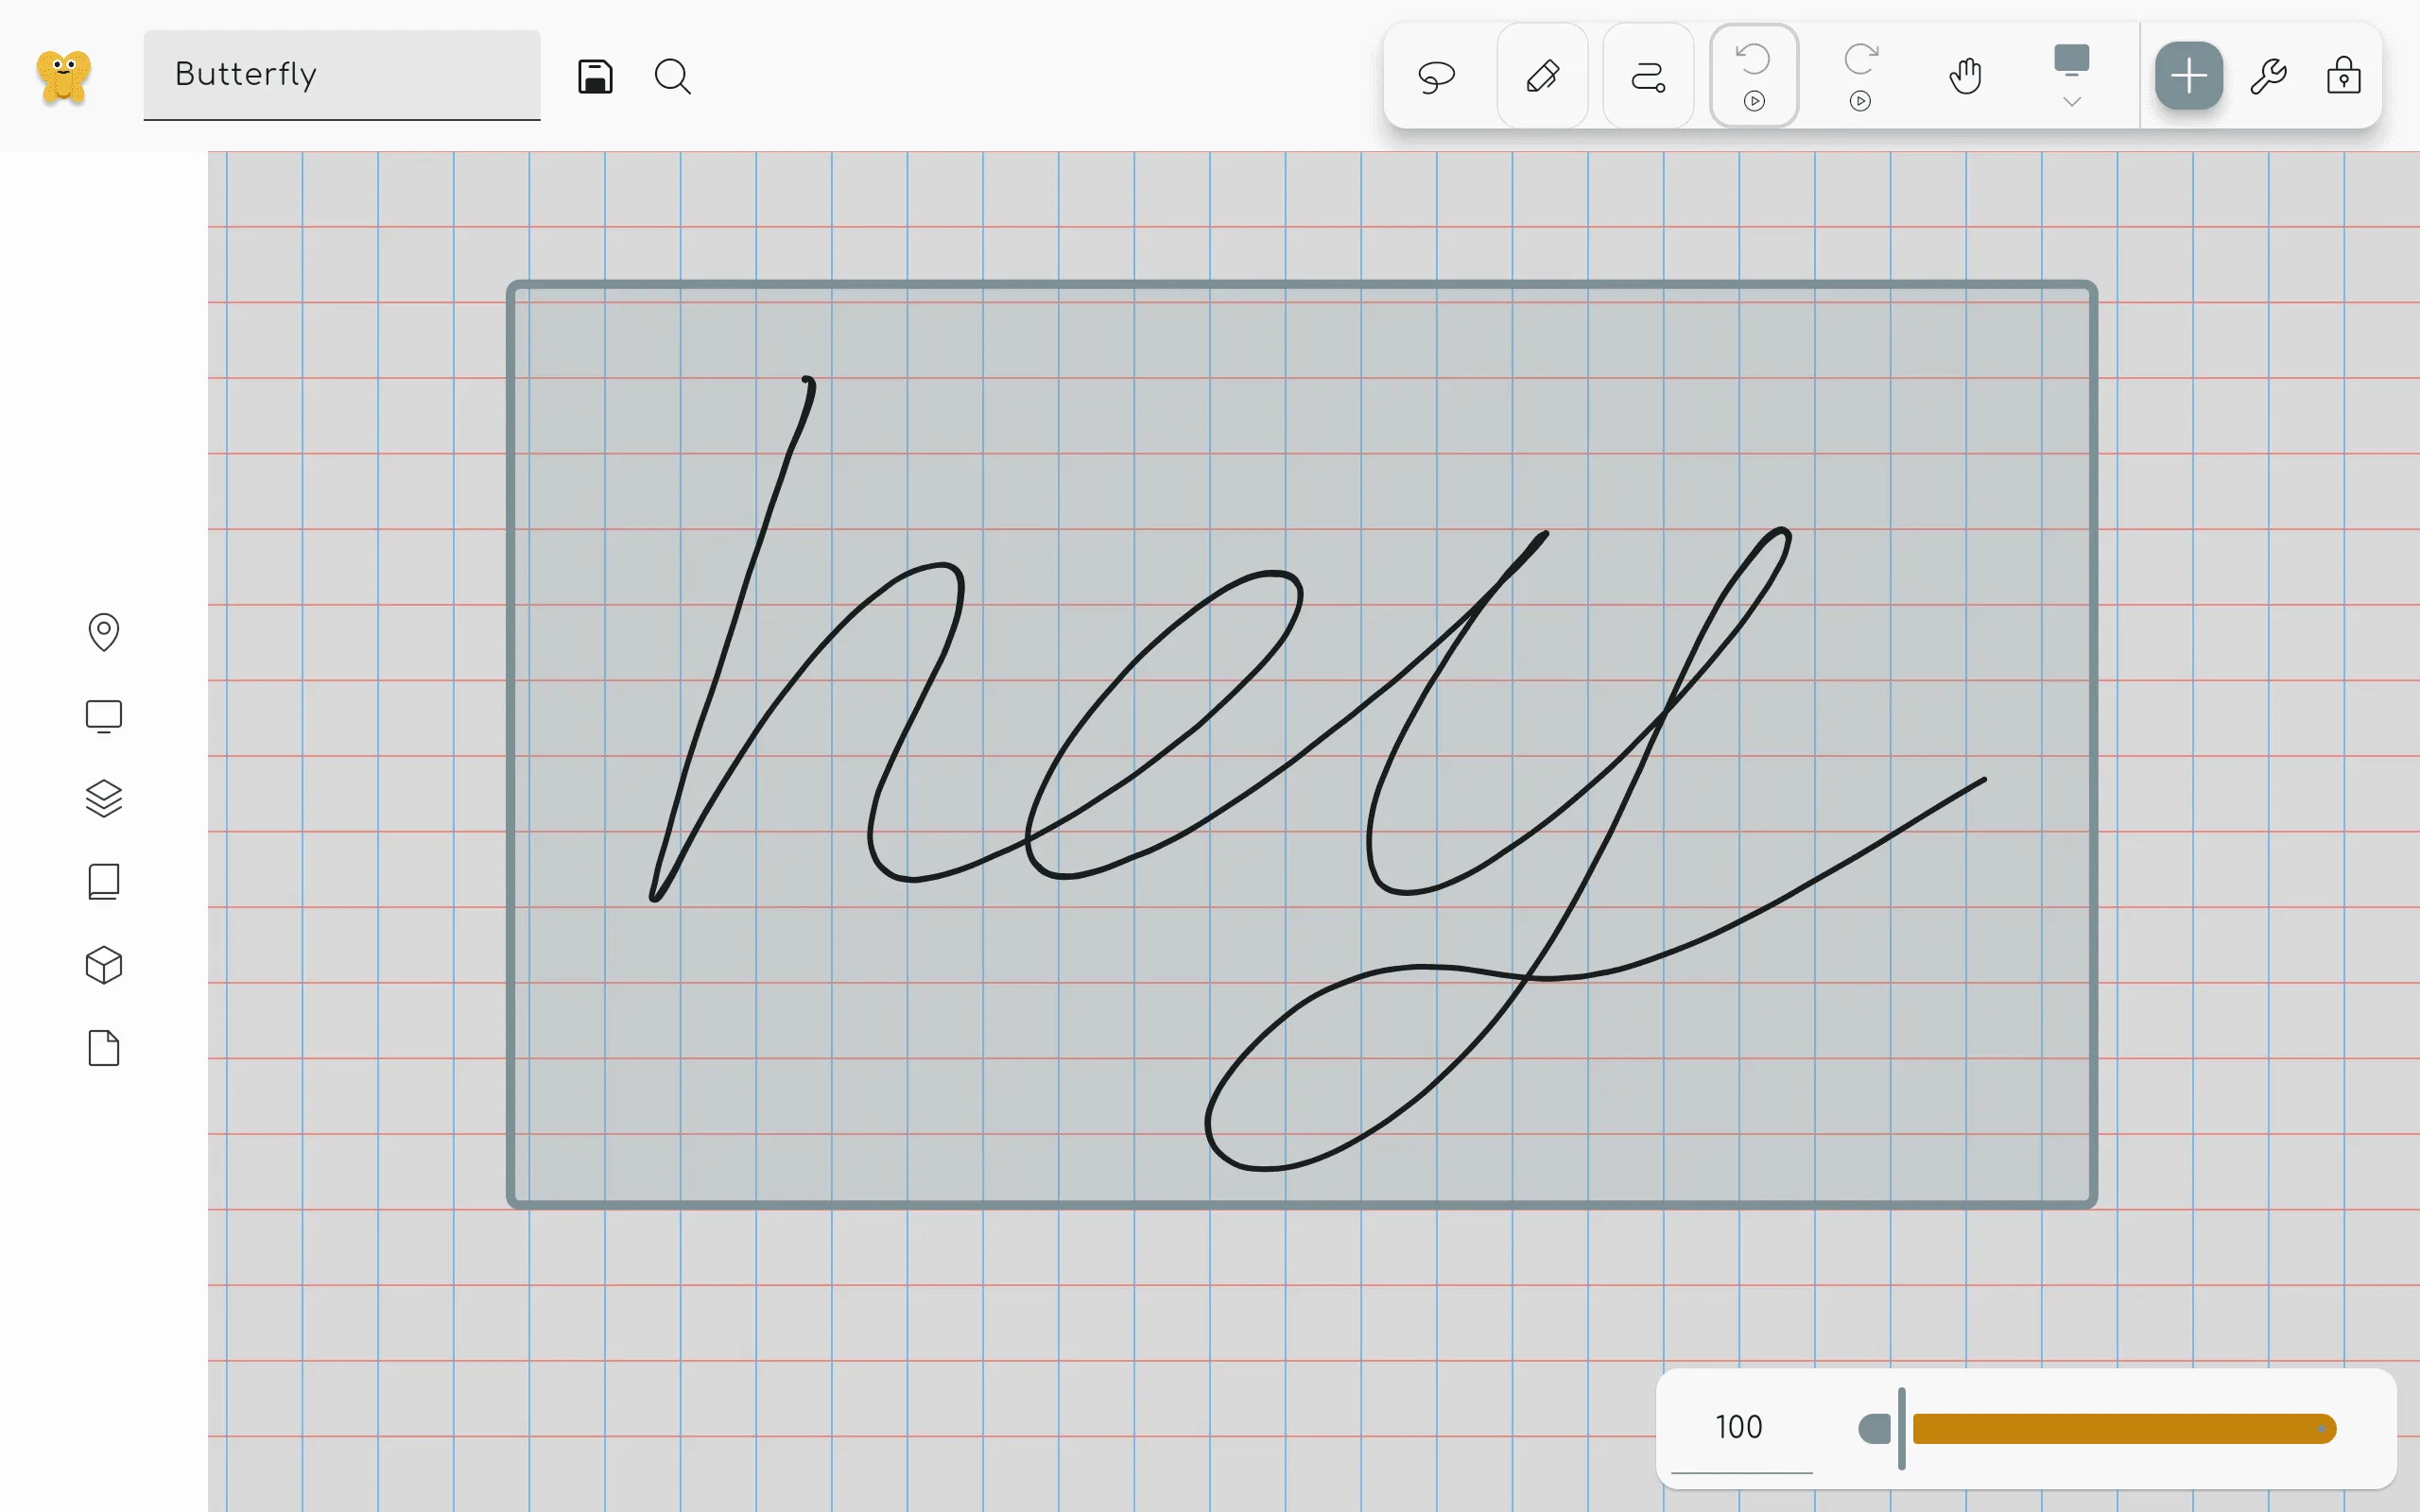
Task: Save the Butterfly document
Action: coord(595,76)
